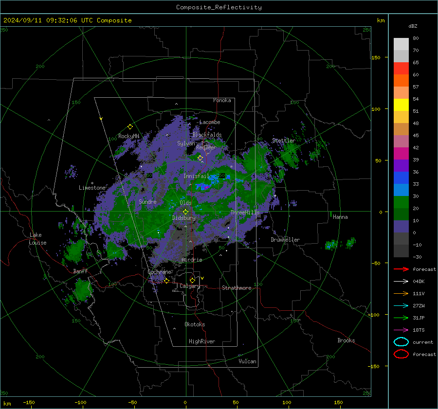Click the HighRiver town label
The image size is (438, 409).
tap(202, 341)
